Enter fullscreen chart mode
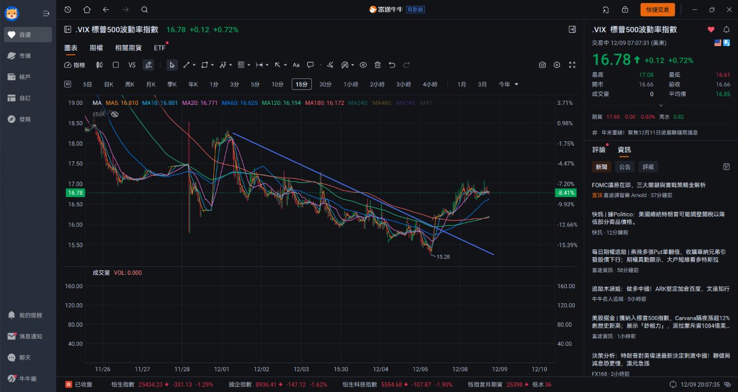Screen dimensions: 738x392 [572, 65]
